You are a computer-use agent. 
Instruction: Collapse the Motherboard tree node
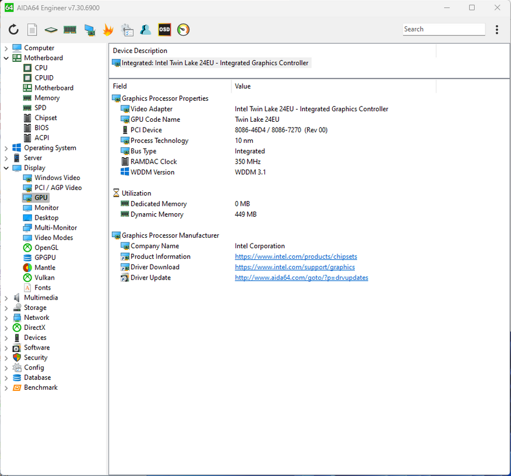tap(6, 58)
